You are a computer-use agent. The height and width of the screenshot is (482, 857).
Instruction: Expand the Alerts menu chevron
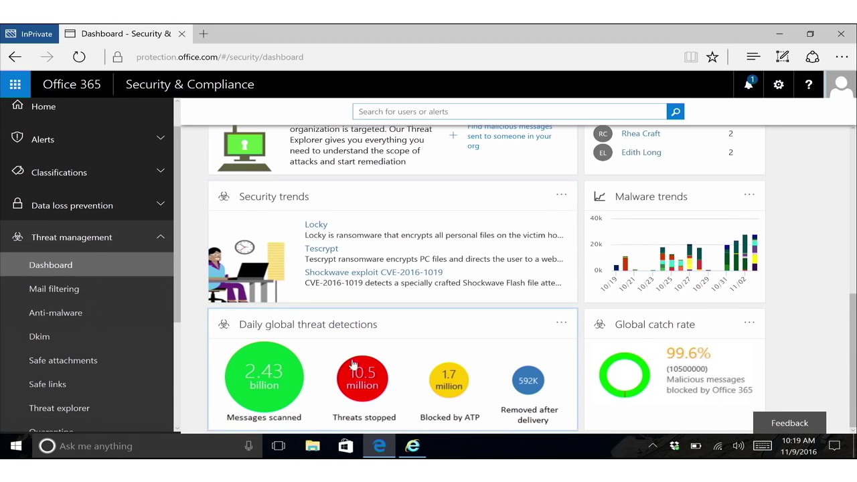pos(161,138)
